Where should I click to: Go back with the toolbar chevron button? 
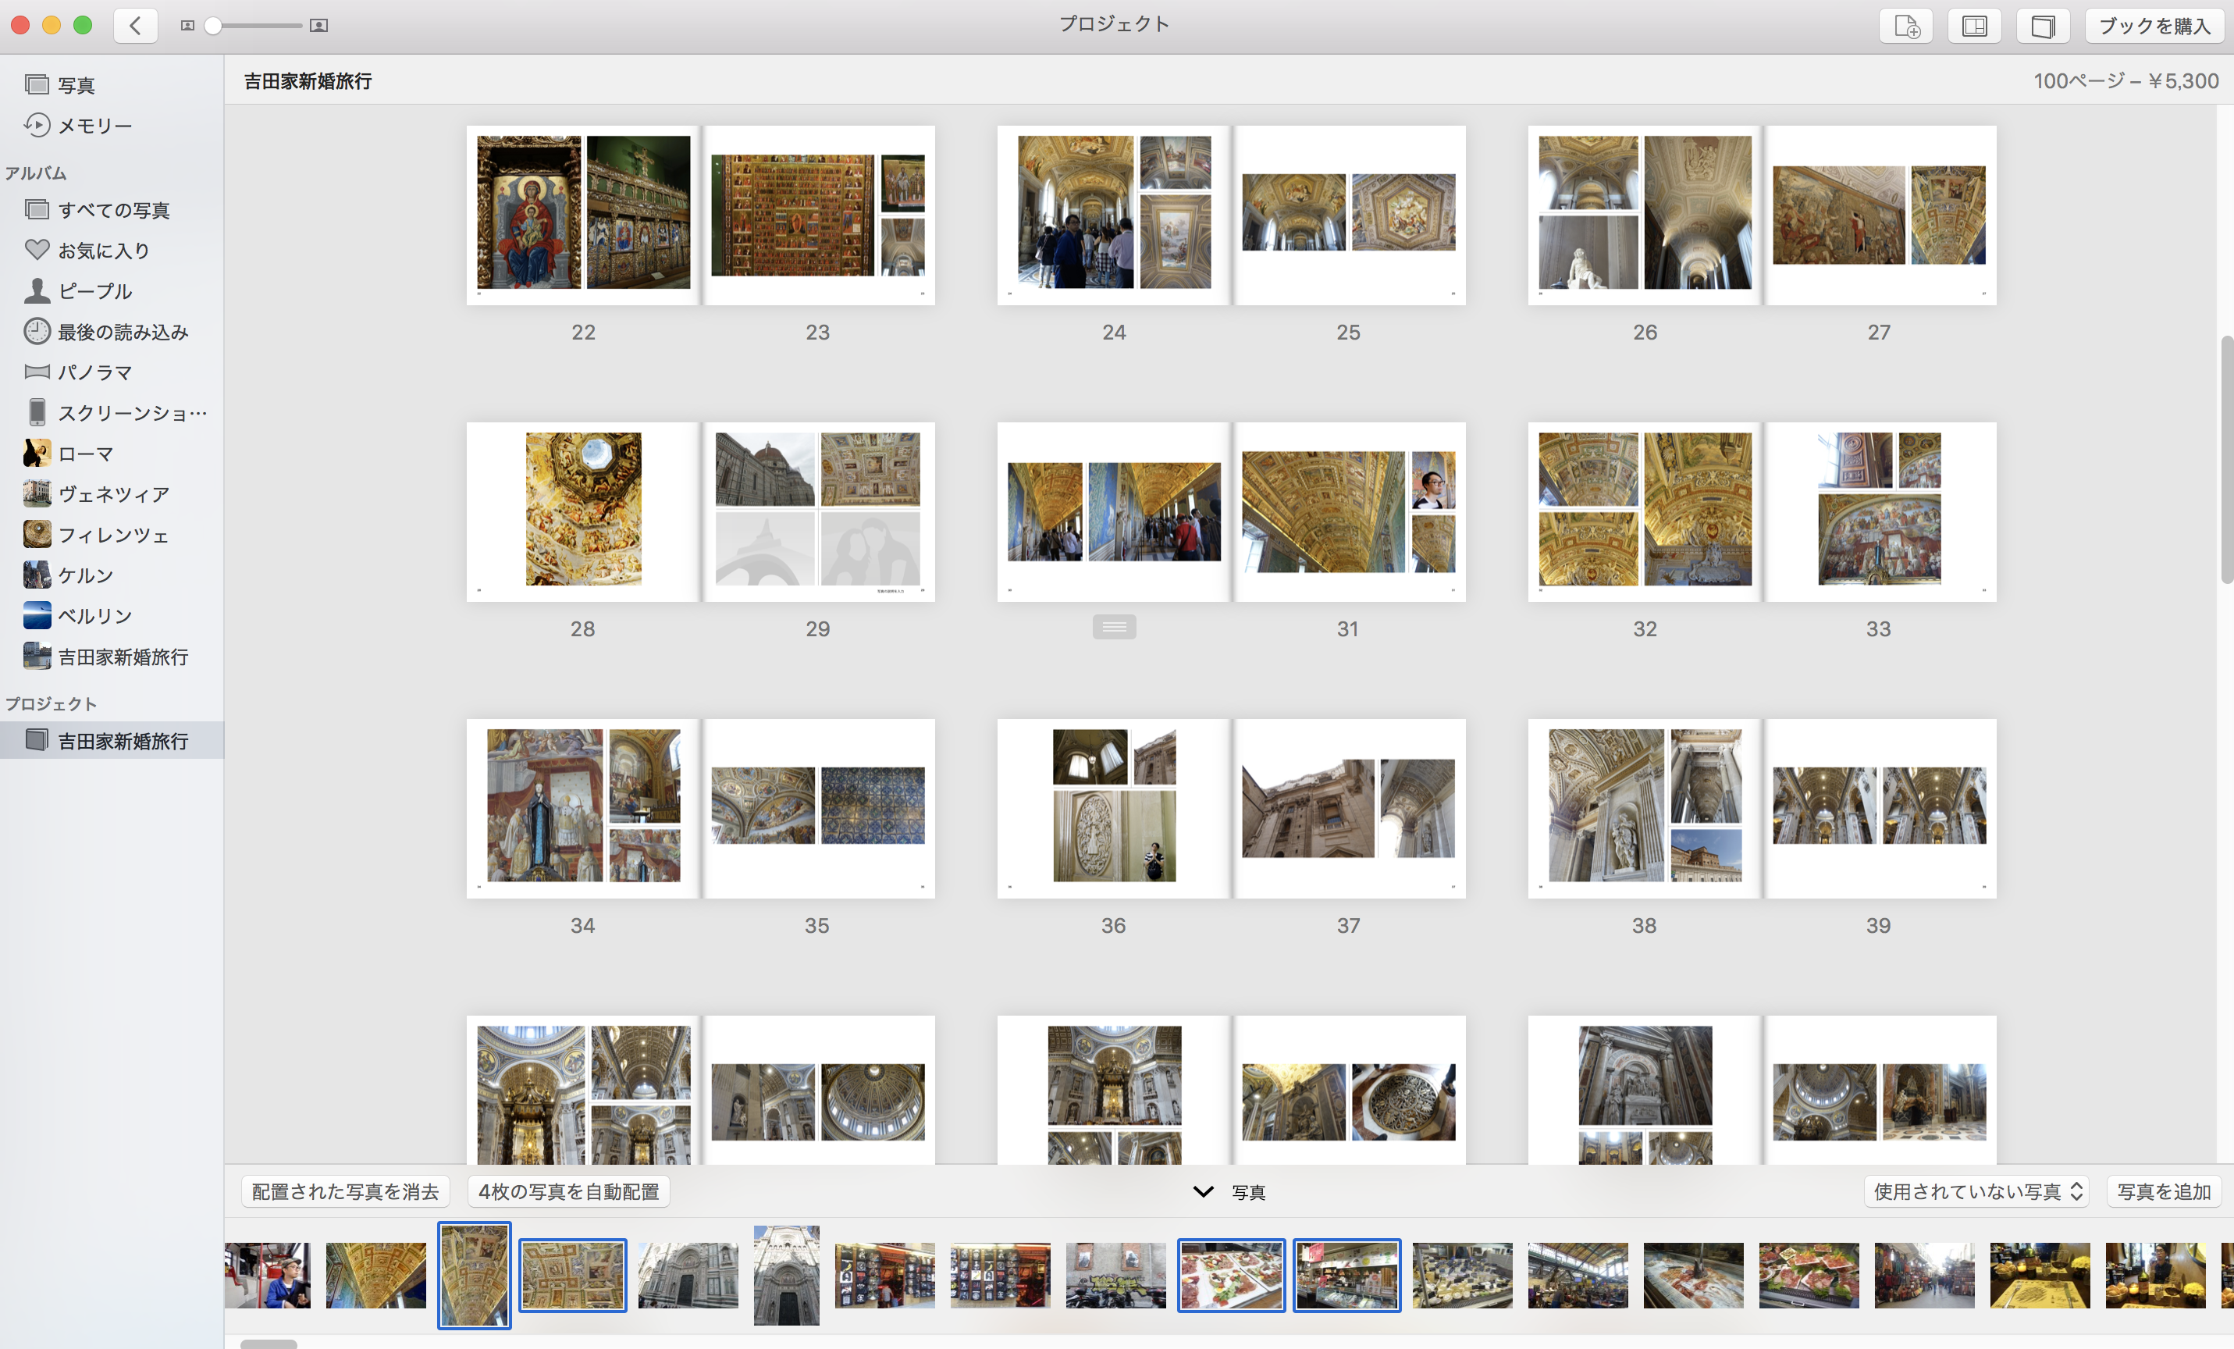(136, 26)
